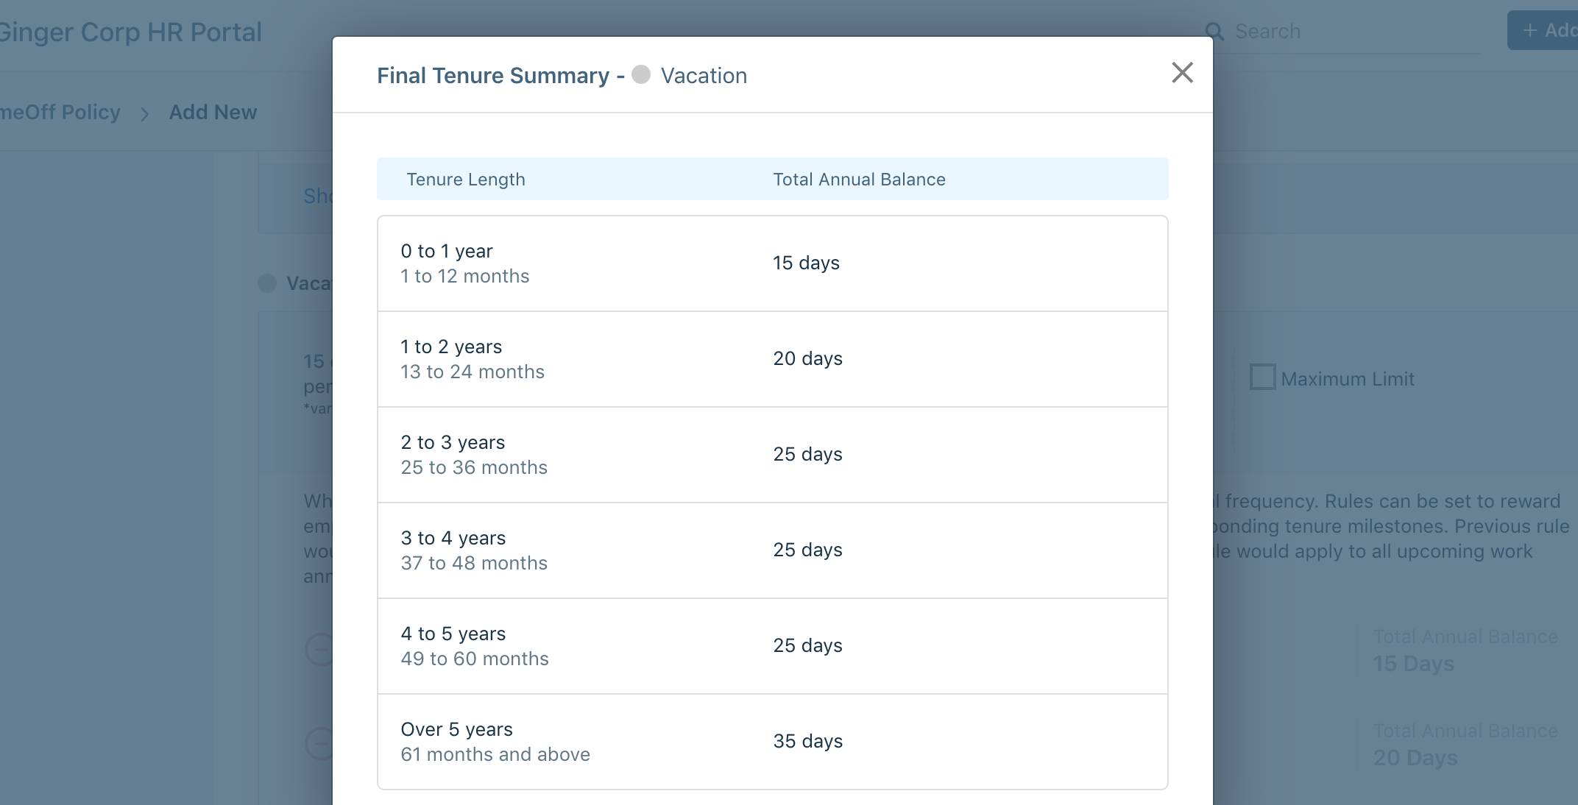Select the 4 to 5 years row
The height and width of the screenshot is (805, 1578).
[x=772, y=646]
